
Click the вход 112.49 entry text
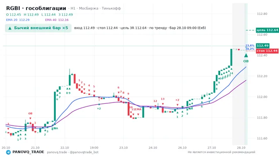pos(84,28)
